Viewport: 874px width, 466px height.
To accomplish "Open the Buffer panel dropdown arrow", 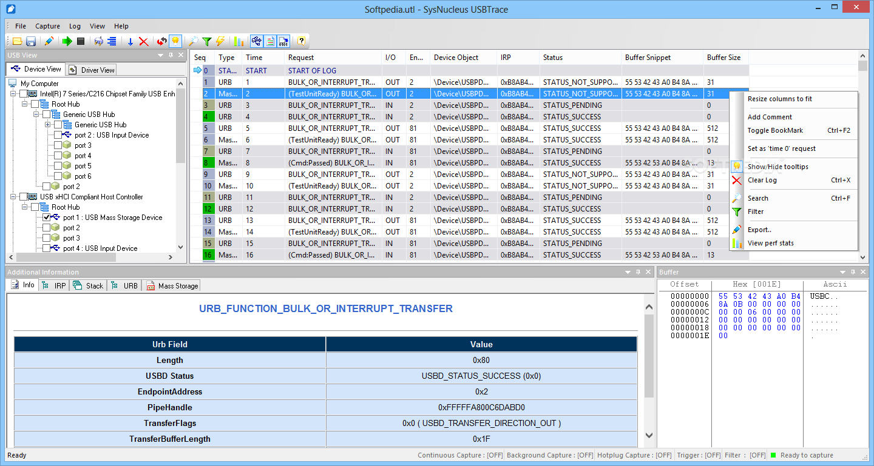I will [x=843, y=272].
